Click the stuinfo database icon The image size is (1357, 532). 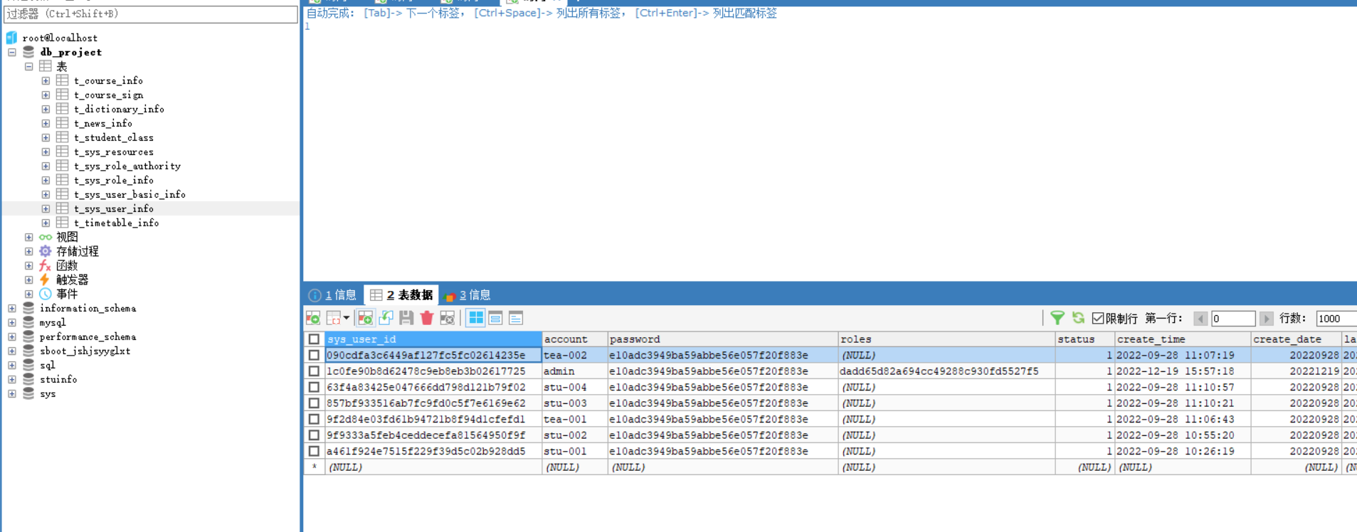pyautogui.click(x=28, y=379)
